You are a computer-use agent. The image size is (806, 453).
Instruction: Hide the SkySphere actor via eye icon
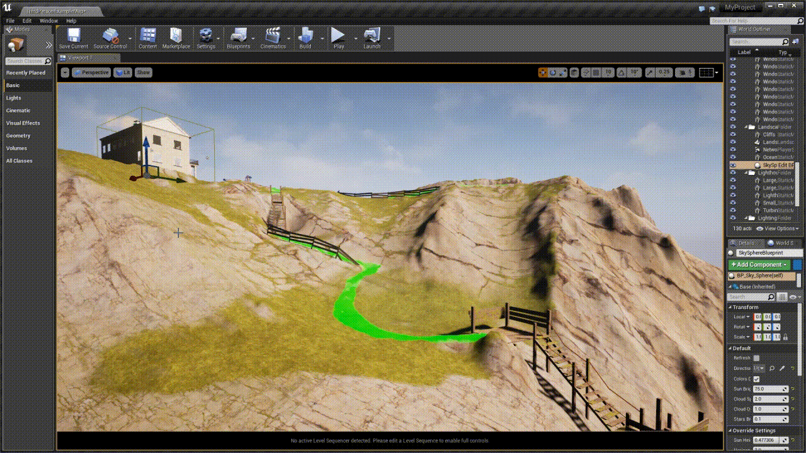(x=732, y=165)
